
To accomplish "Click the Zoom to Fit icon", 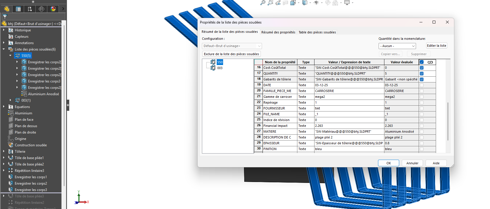I will click(x=263, y=3).
